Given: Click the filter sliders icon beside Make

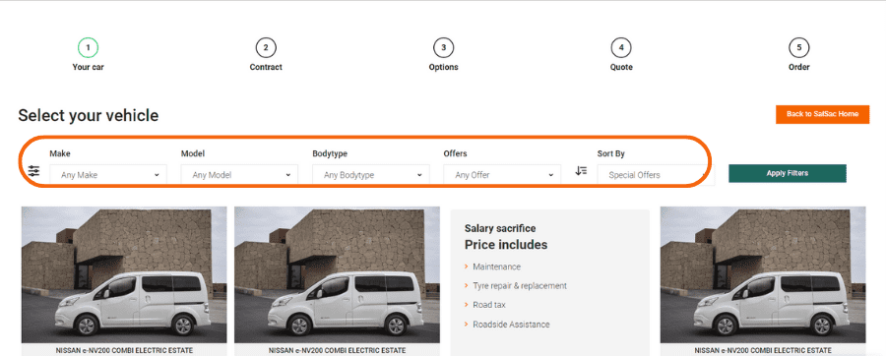Looking at the screenshot, I should click(x=33, y=170).
